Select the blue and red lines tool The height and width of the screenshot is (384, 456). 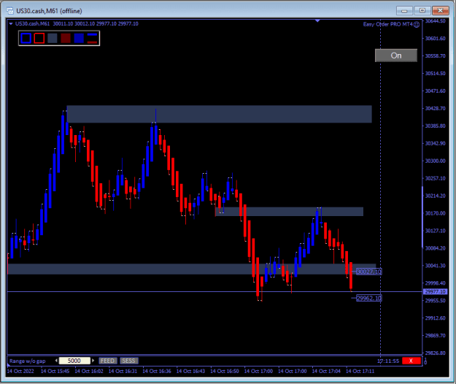pos(92,39)
